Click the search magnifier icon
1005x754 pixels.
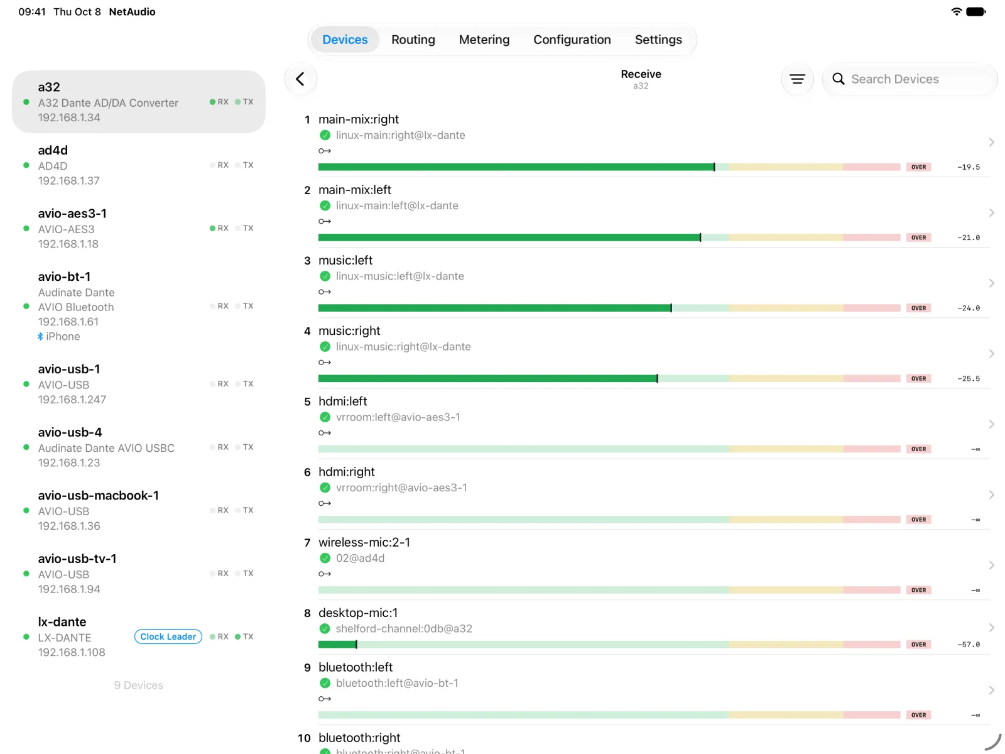coord(838,79)
